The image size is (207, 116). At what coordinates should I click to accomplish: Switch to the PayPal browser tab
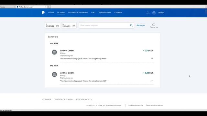[x=31, y=7]
